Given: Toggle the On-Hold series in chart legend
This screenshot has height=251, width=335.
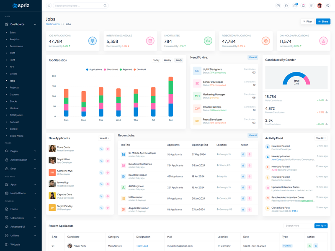Looking at the screenshot, I should click(140, 69).
